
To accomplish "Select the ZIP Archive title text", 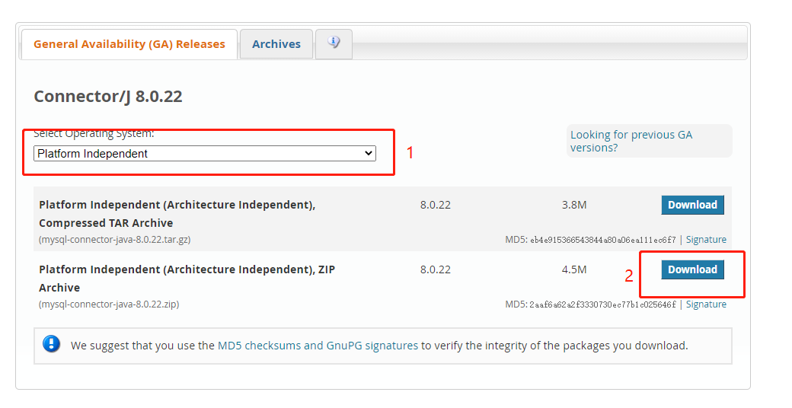I will click(x=187, y=279).
